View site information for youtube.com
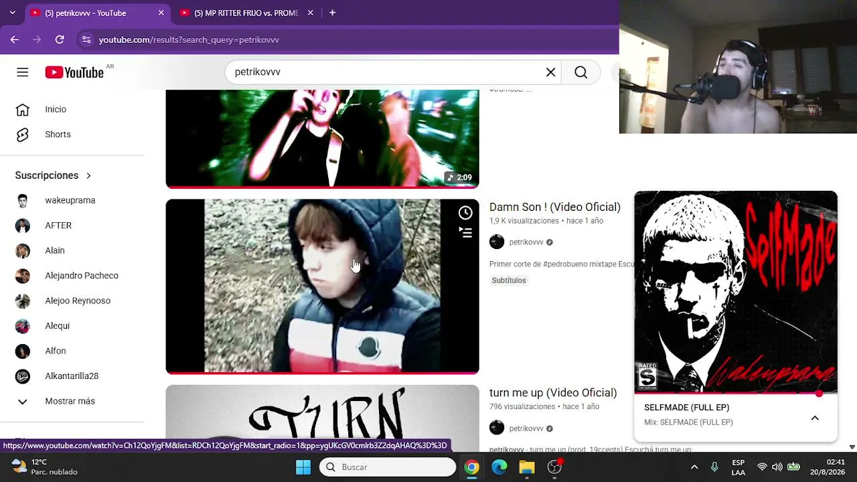 86,39
